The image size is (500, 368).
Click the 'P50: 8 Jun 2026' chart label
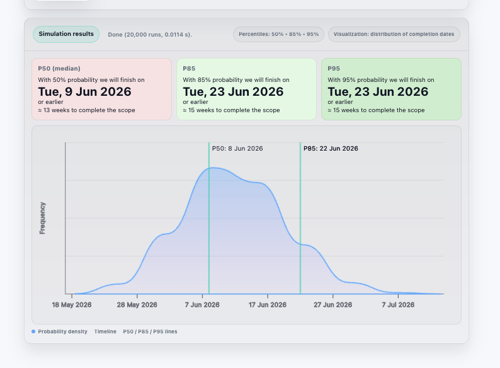click(x=237, y=149)
